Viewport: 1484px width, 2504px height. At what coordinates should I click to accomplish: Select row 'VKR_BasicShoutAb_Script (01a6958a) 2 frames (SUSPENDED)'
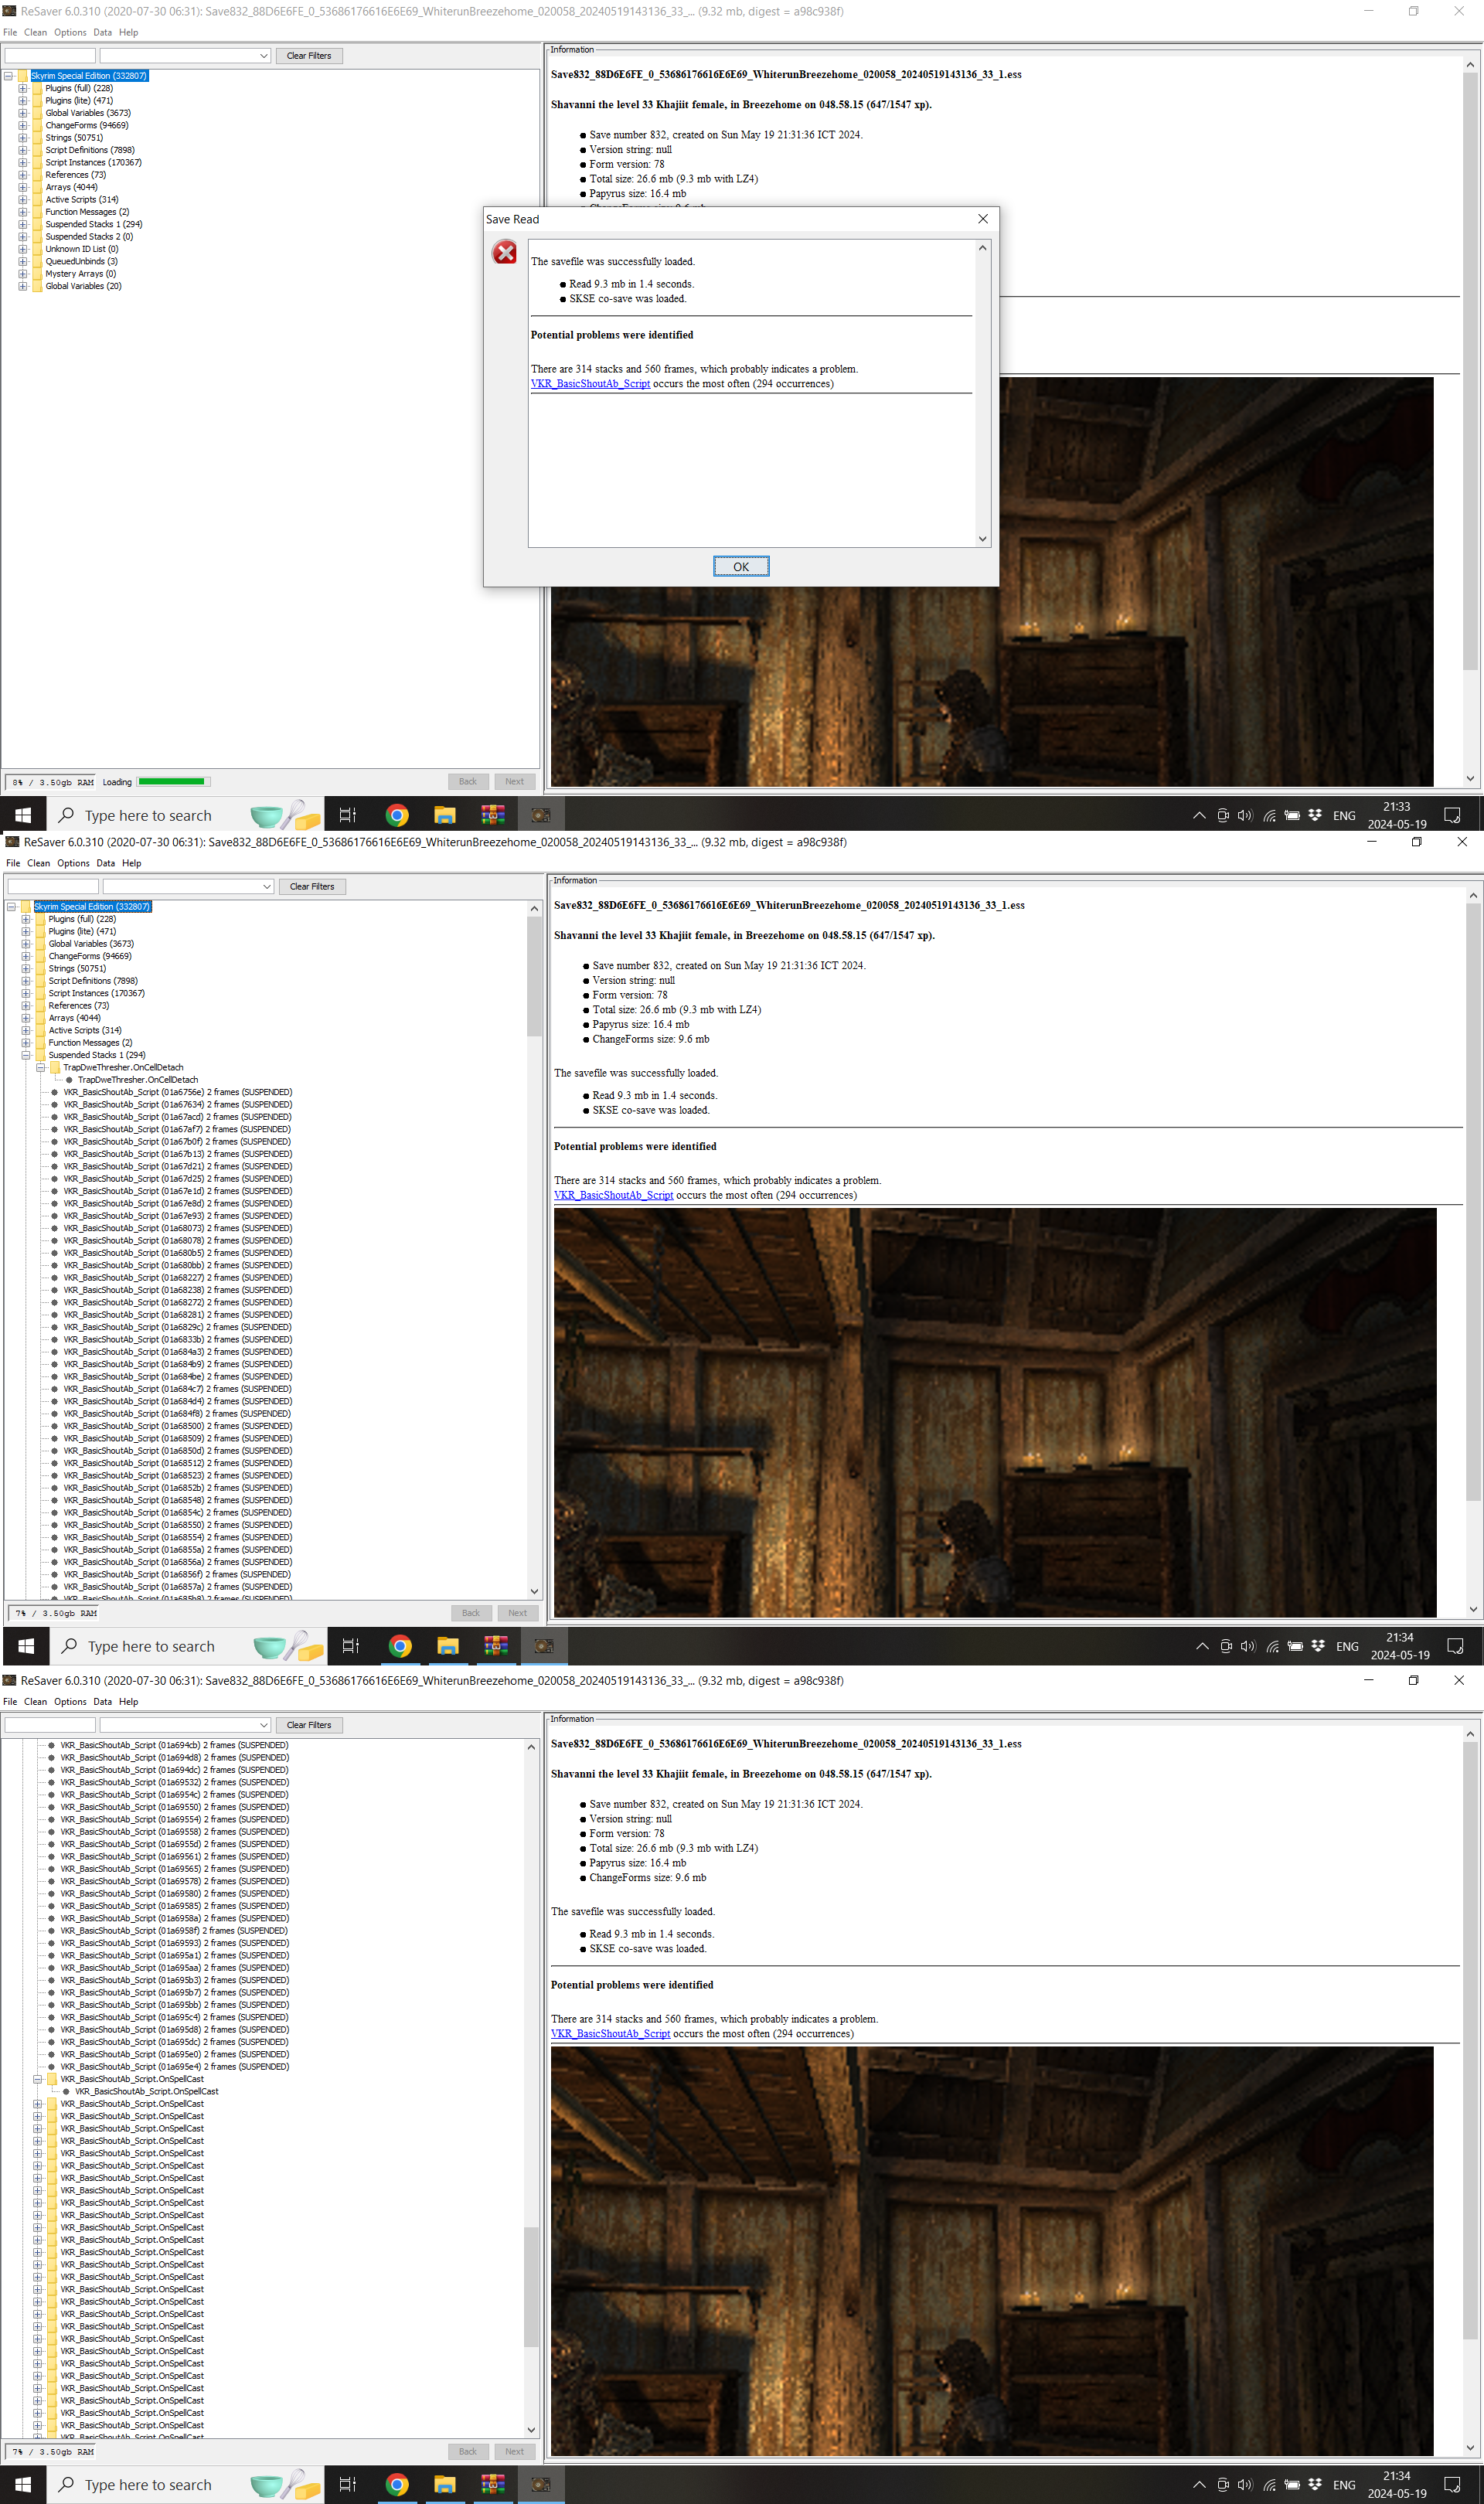coord(175,1918)
